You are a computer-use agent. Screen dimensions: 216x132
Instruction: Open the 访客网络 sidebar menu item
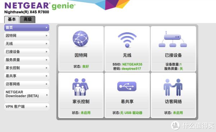click(x=27, y=84)
